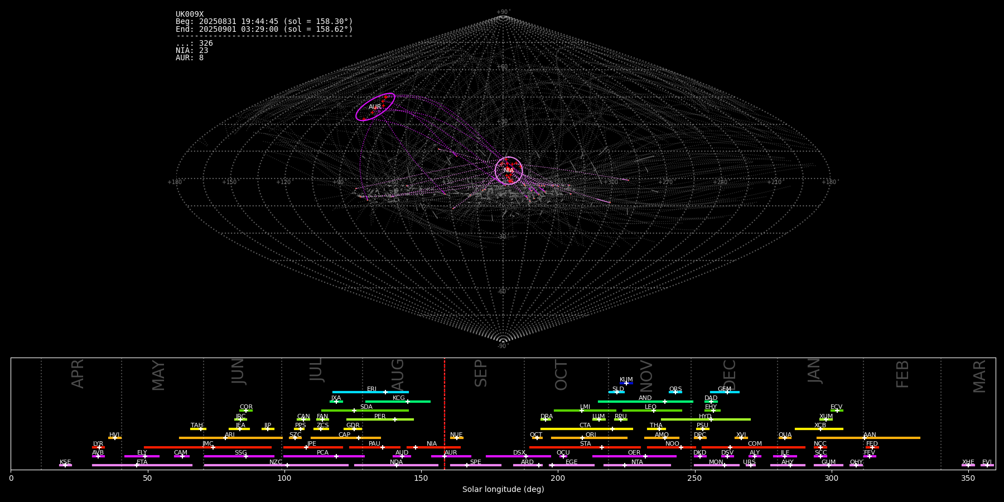Select the red JMC shower bar
This screenshot has width=1004, height=502.
[208, 447]
